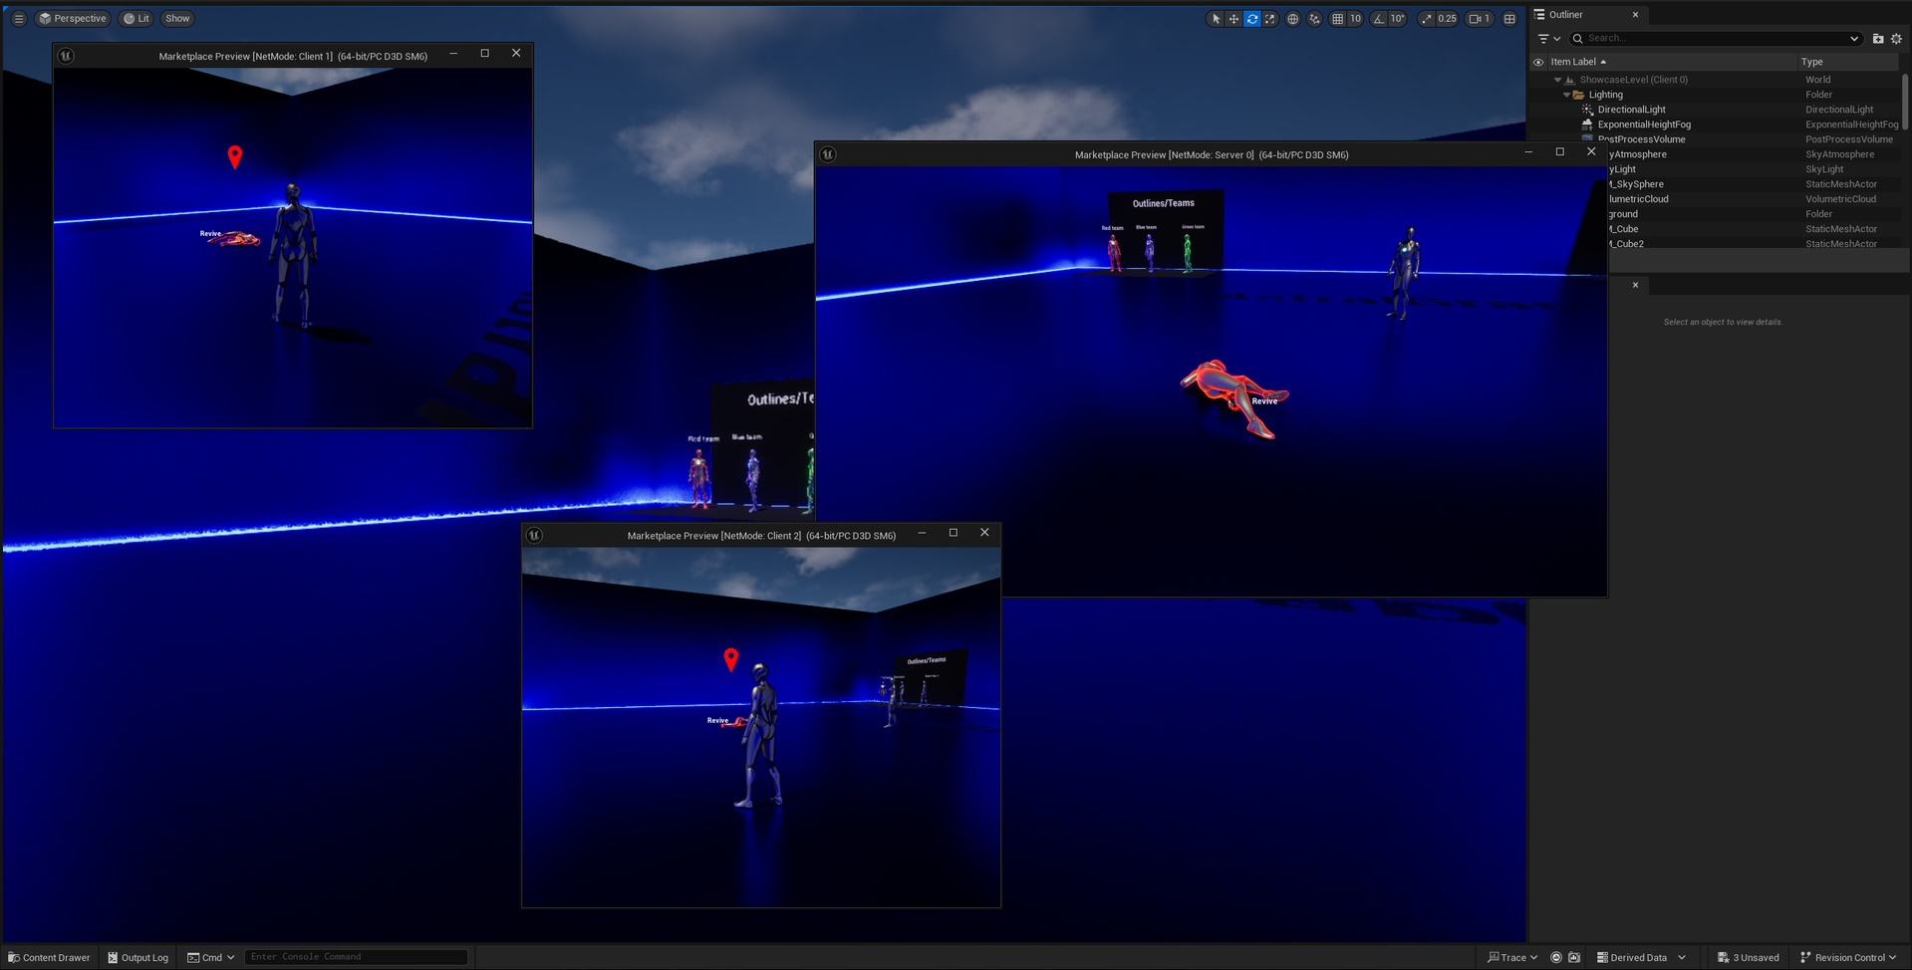Click red location marker in Client 1
The image size is (1912, 970).
tap(235, 156)
